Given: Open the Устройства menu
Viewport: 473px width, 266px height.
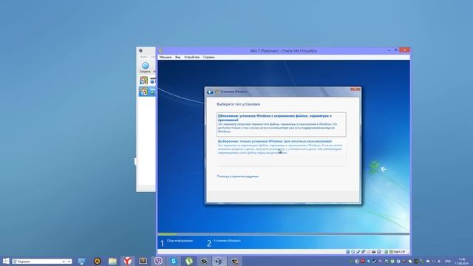Looking at the screenshot, I should tap(191, 57).
